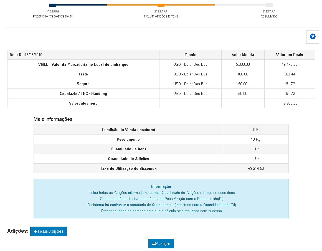Select the Valor Aduaneiro total row
This screenshot has width=322, height=251.
[x=83, y=103]
